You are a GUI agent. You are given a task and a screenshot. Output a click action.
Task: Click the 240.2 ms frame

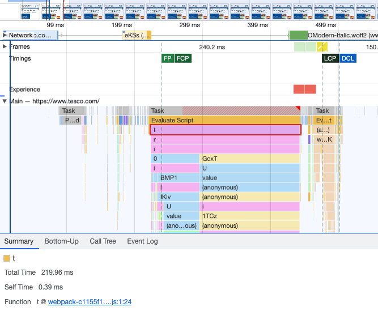click(212, 47)
